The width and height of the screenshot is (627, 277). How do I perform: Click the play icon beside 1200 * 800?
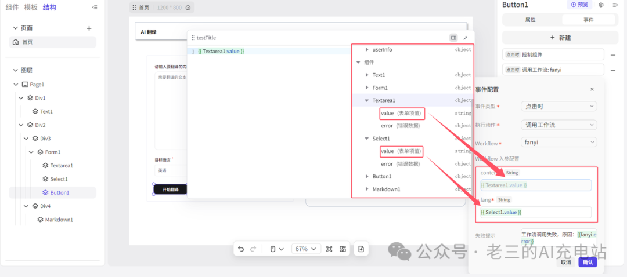188,7
